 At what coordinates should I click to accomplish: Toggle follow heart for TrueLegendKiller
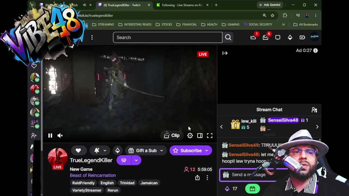(78, 151)
